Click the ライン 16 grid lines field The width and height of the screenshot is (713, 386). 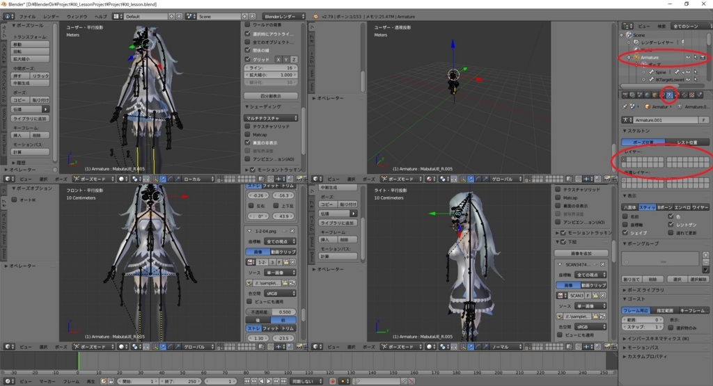click(x=271, y=67)
